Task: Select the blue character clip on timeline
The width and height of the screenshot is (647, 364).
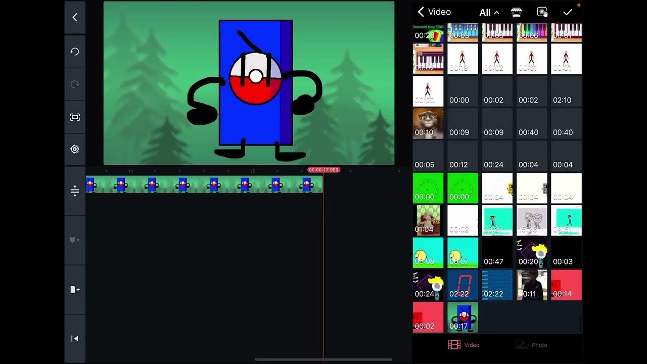Action: [x=204, y=185]
